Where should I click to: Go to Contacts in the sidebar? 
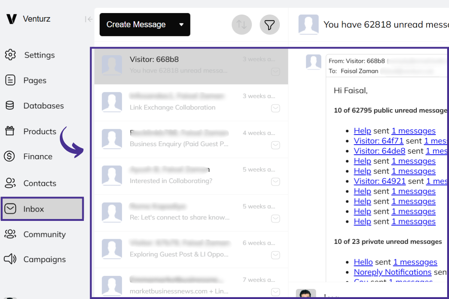(x=40, y=184)
